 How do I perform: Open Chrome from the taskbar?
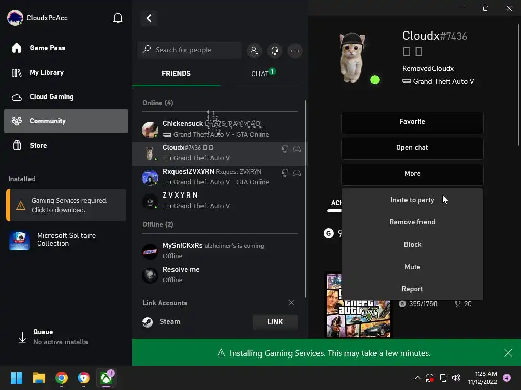[62, 378]
